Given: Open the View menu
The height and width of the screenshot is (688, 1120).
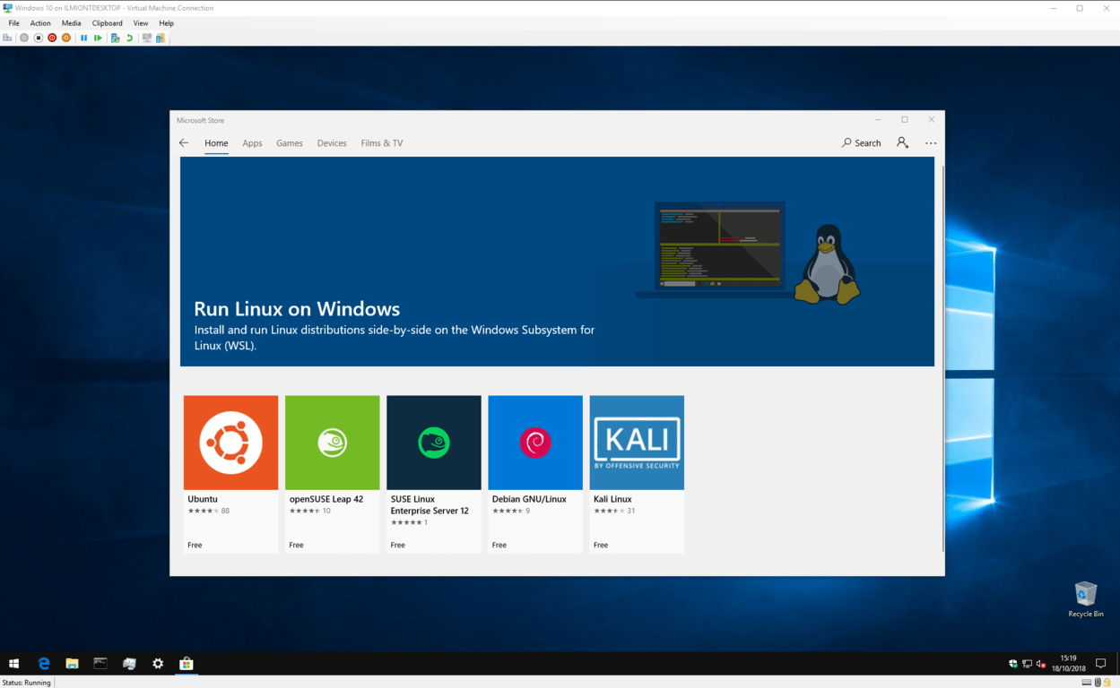Looking at the screenshot, I should [141, 23].
